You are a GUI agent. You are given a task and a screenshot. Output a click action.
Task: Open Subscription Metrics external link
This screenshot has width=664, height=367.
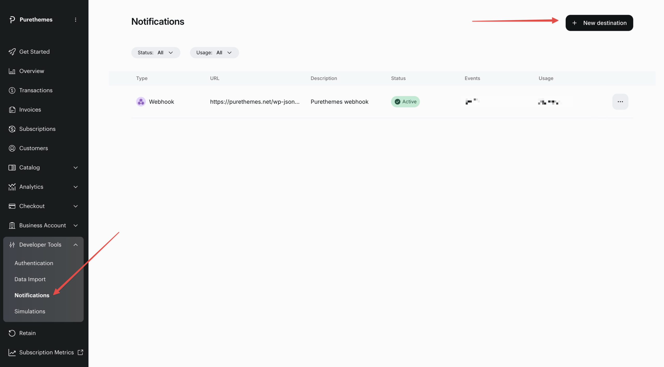tap(46, 352)
